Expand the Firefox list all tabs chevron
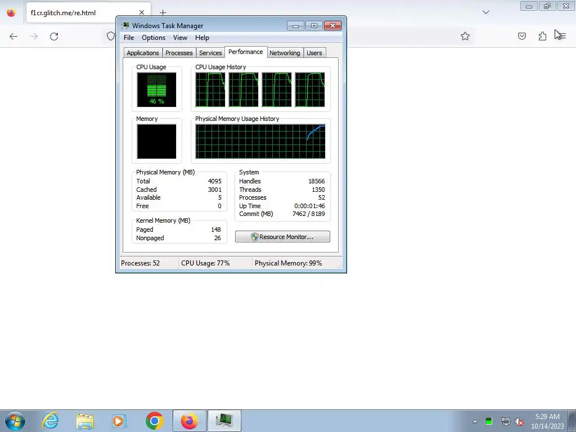 (x=486, y=12)
